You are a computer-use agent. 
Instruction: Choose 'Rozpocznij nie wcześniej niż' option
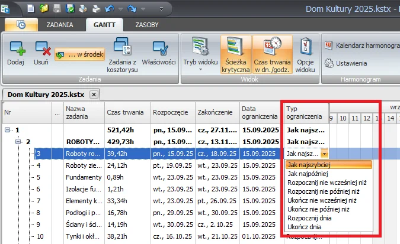(x=327, y=183)
